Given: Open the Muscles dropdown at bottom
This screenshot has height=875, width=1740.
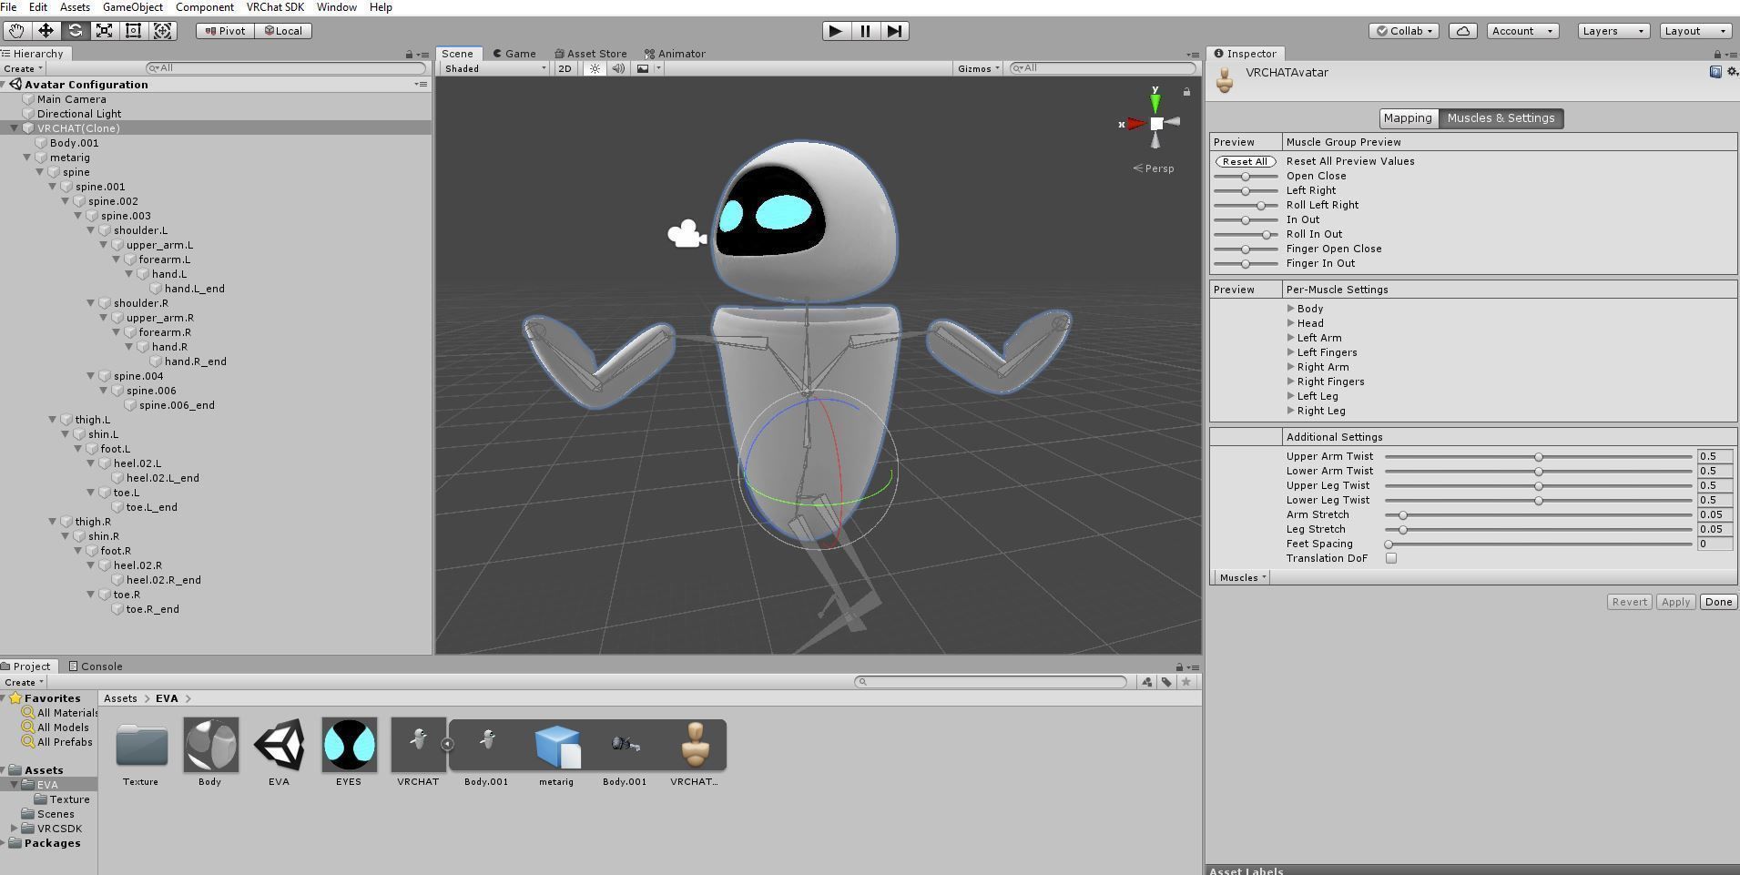Looking at the screenshot, I should [x=1242, y=578].
